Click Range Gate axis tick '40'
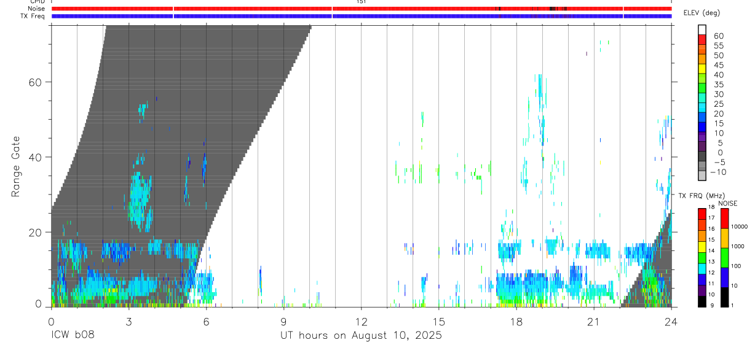 [35, 157]
